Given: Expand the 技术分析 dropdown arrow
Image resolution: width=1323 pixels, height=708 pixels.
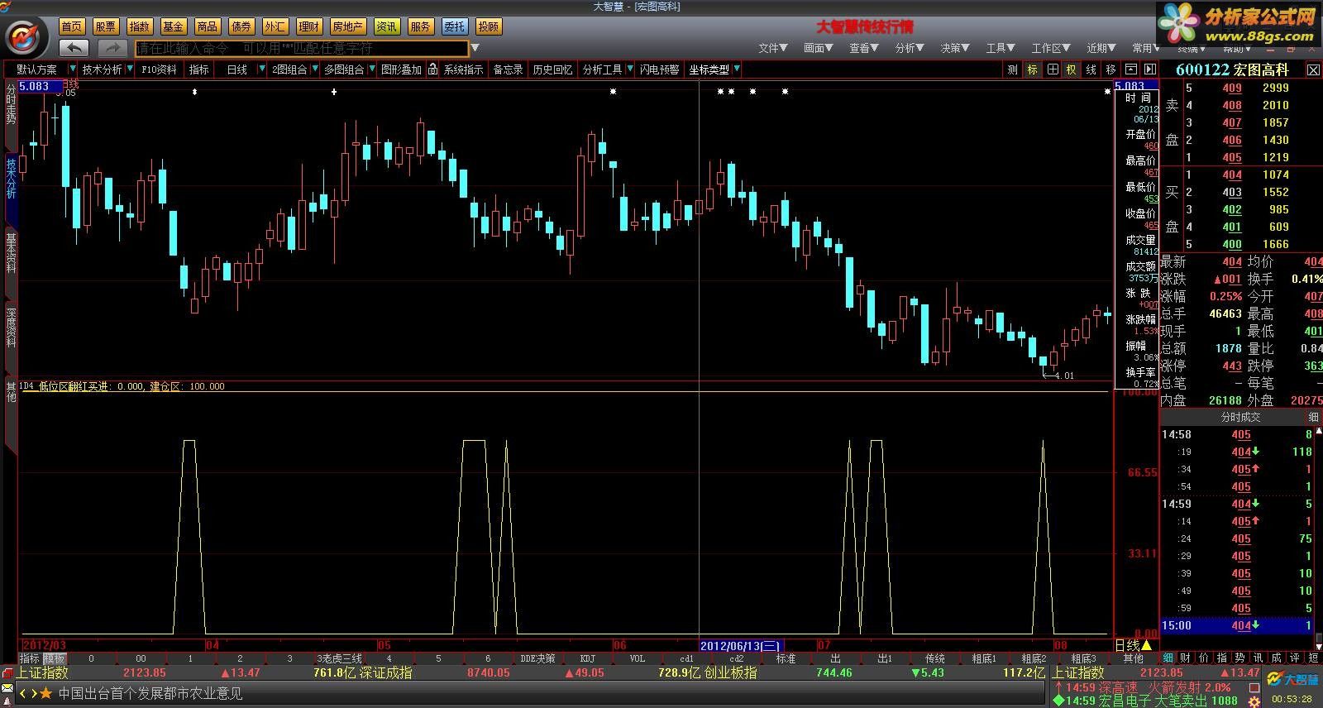Looking at the screenshot, I should pos(130,69).
